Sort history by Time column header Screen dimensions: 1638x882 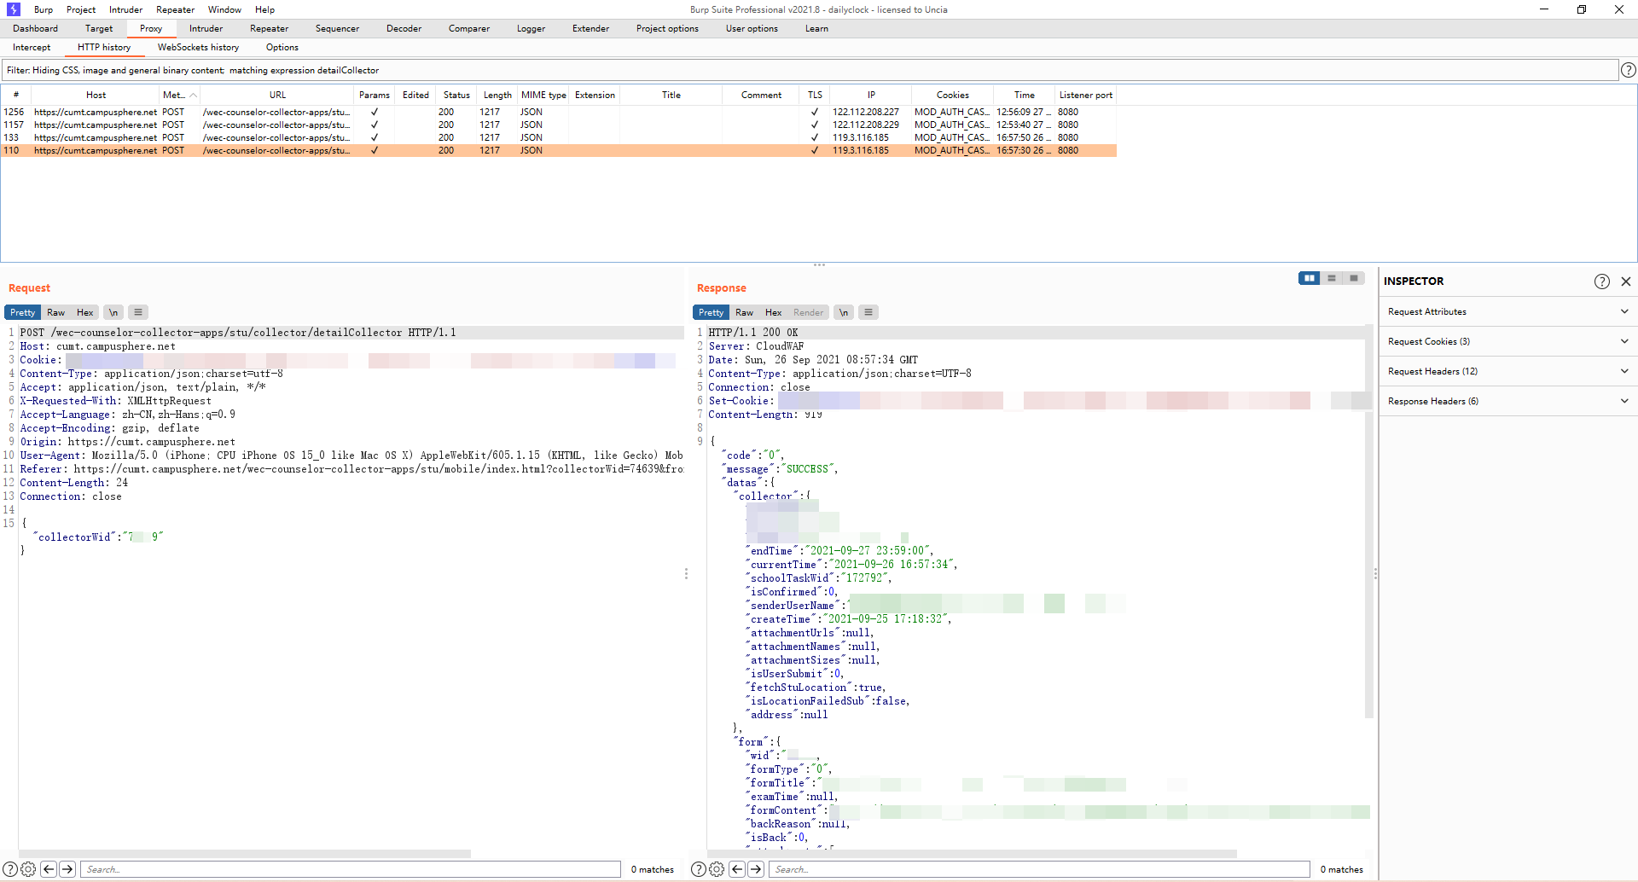coord(1024,95)
